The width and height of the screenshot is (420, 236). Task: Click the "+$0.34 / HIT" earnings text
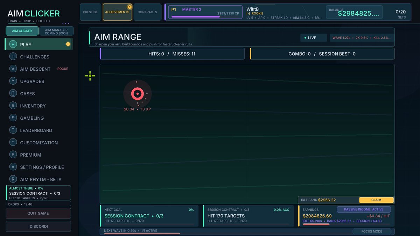tap(378, 216)
